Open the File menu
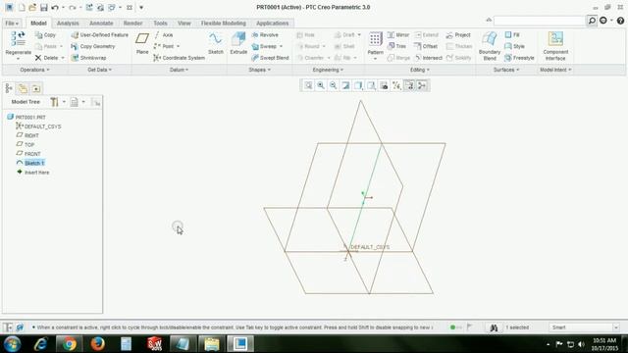Screen dimensions: 628x353 click(12, 24)
